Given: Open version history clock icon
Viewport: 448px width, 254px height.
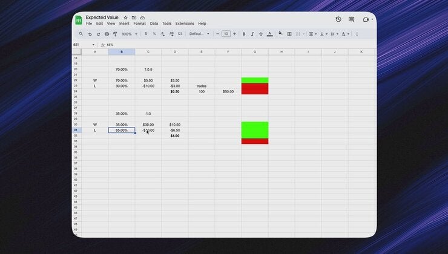Looking at the screenshot, I should (x=338, y=19).
